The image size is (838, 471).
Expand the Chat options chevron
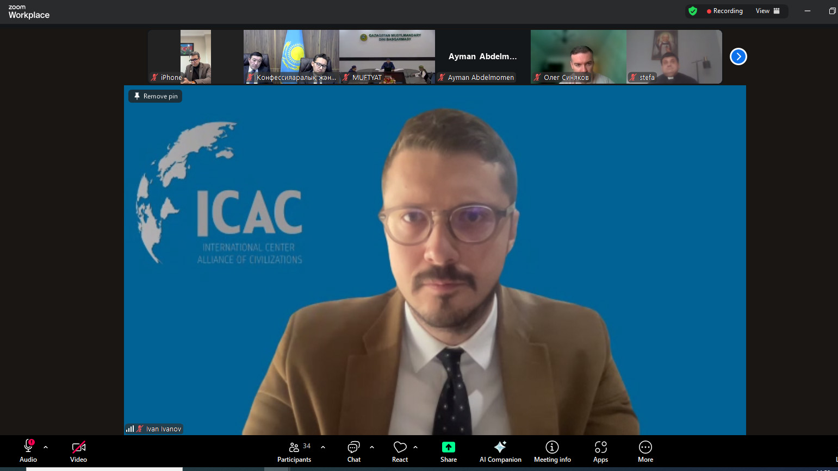pyautogui.click(x=372, y=447)
